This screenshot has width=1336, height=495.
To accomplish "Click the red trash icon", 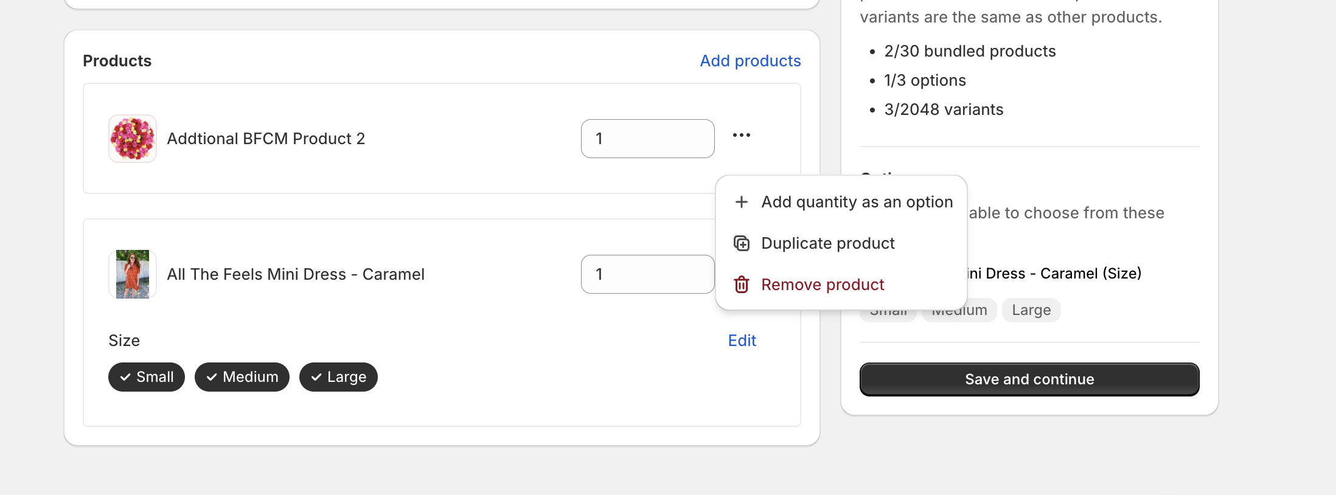I will 741,285.
